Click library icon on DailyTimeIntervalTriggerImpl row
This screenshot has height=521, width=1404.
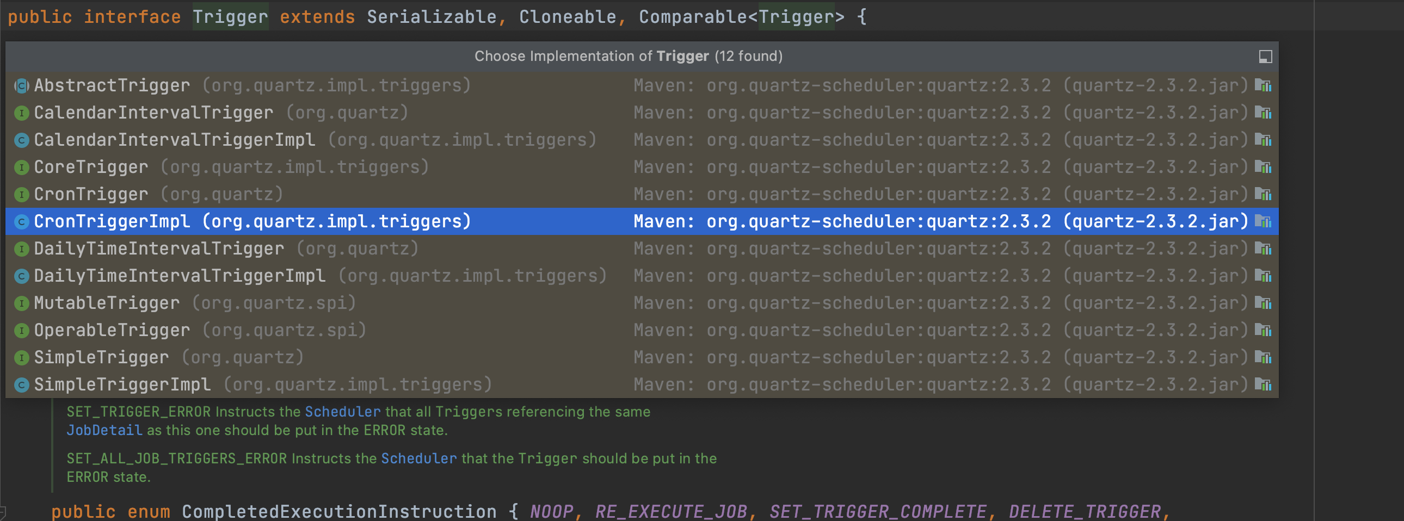[x=1263, y=276]
